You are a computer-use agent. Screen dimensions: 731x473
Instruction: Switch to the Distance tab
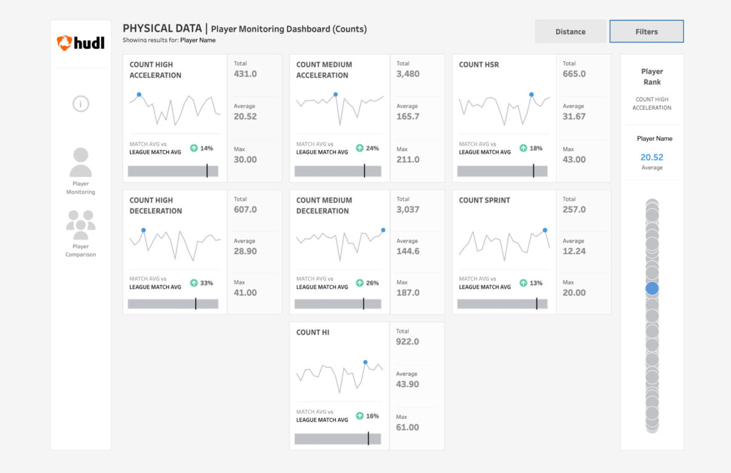point(570,31)
